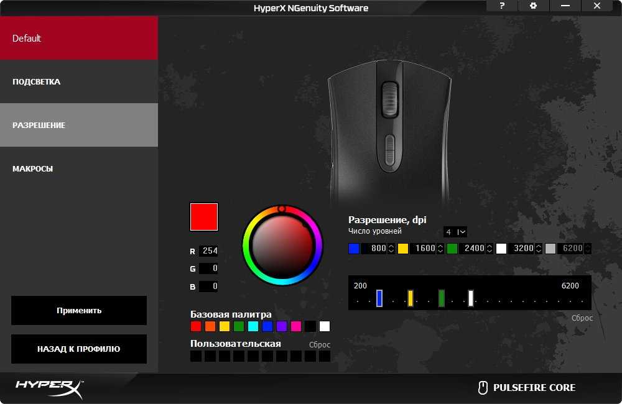Click НАЗАД К ПРОФИЛЮ button
The width and height of the screenshot is (622, 404).
[x=79, y=349]
